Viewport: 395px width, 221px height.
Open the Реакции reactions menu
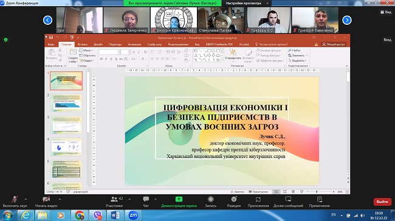234,202
